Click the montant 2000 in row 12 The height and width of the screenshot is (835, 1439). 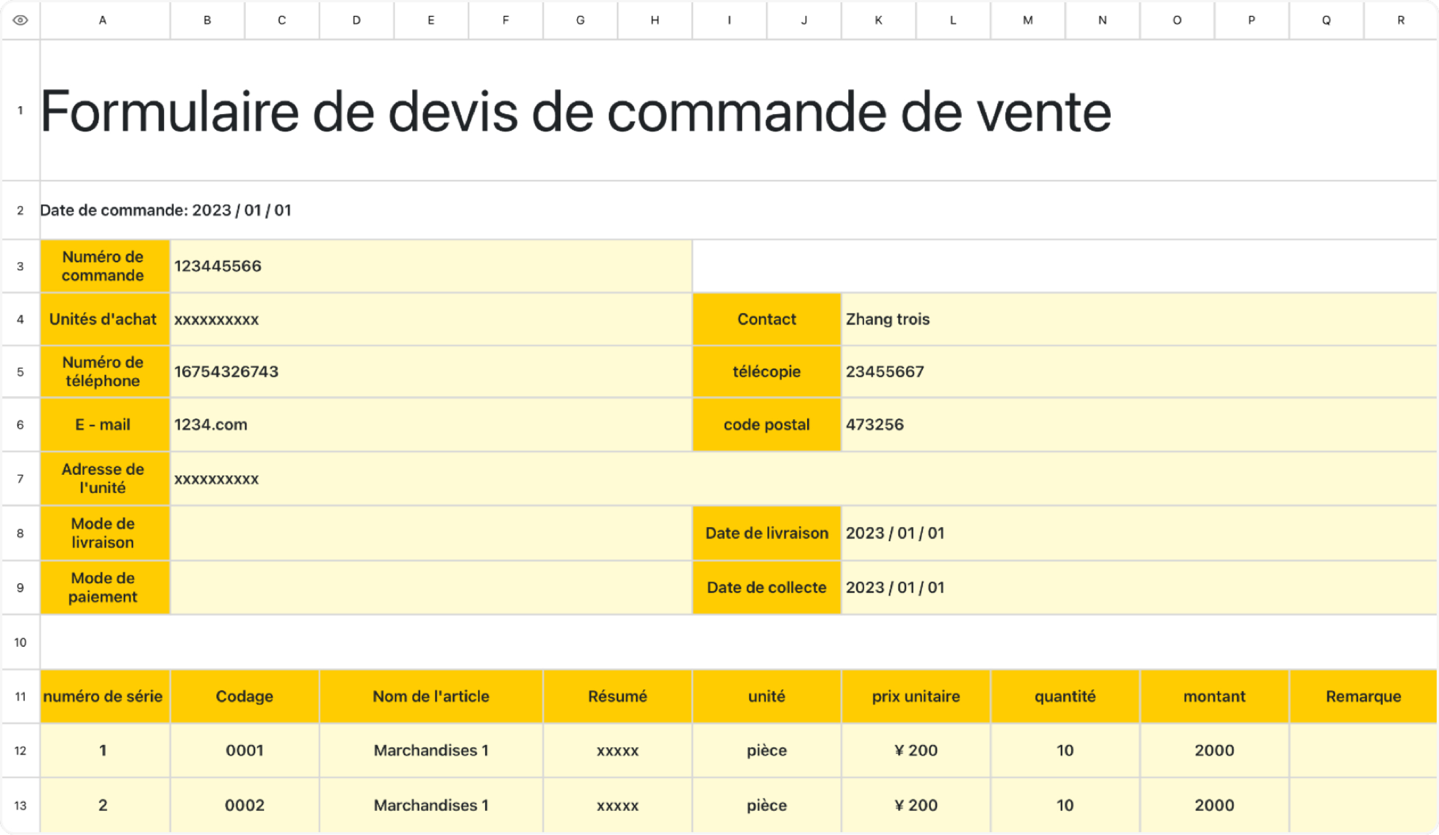1214,751
